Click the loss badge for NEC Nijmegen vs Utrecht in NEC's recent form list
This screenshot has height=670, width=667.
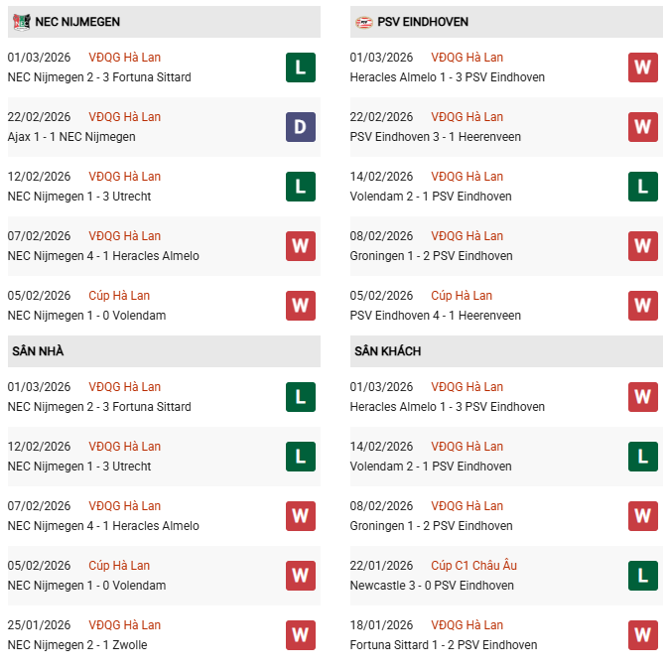pos(301,187)
